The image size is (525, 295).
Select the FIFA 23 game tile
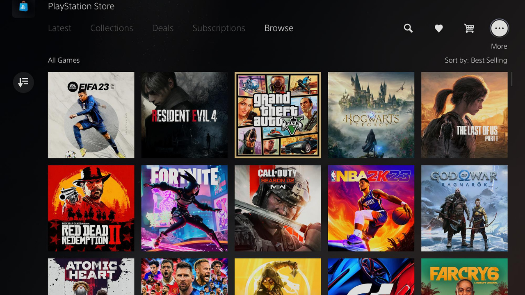pos(91,115)
